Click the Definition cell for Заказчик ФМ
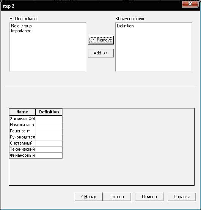201x210 pixels. pos(49,119)
